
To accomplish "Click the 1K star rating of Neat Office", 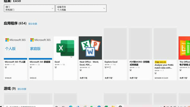I will tap(85, 67).
